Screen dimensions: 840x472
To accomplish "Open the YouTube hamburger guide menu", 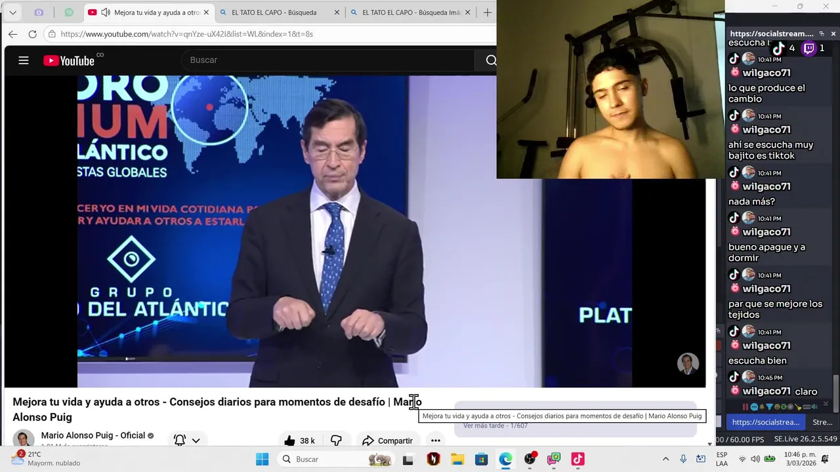I will click(24, 60).
